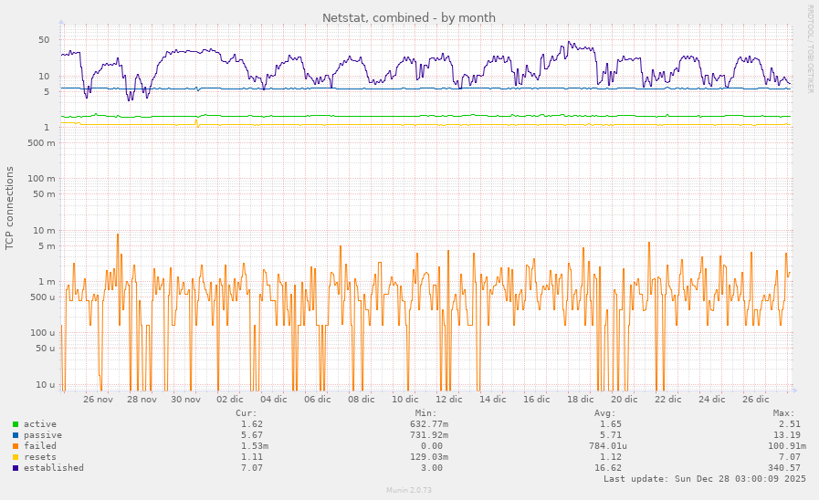Image resolution: width=819 pixels, height=500 pixels.
Task: Click the '10 m' y-axis tick label
Action: click(x=44, y=231)
